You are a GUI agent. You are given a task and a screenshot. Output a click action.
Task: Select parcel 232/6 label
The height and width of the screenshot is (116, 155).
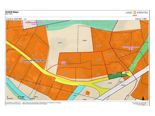66,74
